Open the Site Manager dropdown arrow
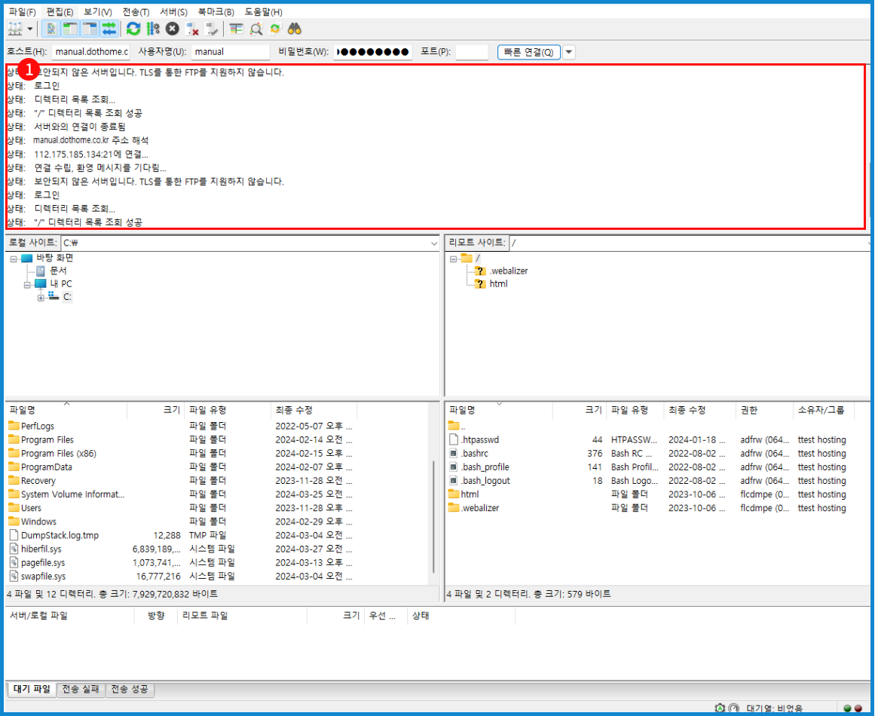Image resolution: width=875 pixels, height=716 pixels. [30, 29]
